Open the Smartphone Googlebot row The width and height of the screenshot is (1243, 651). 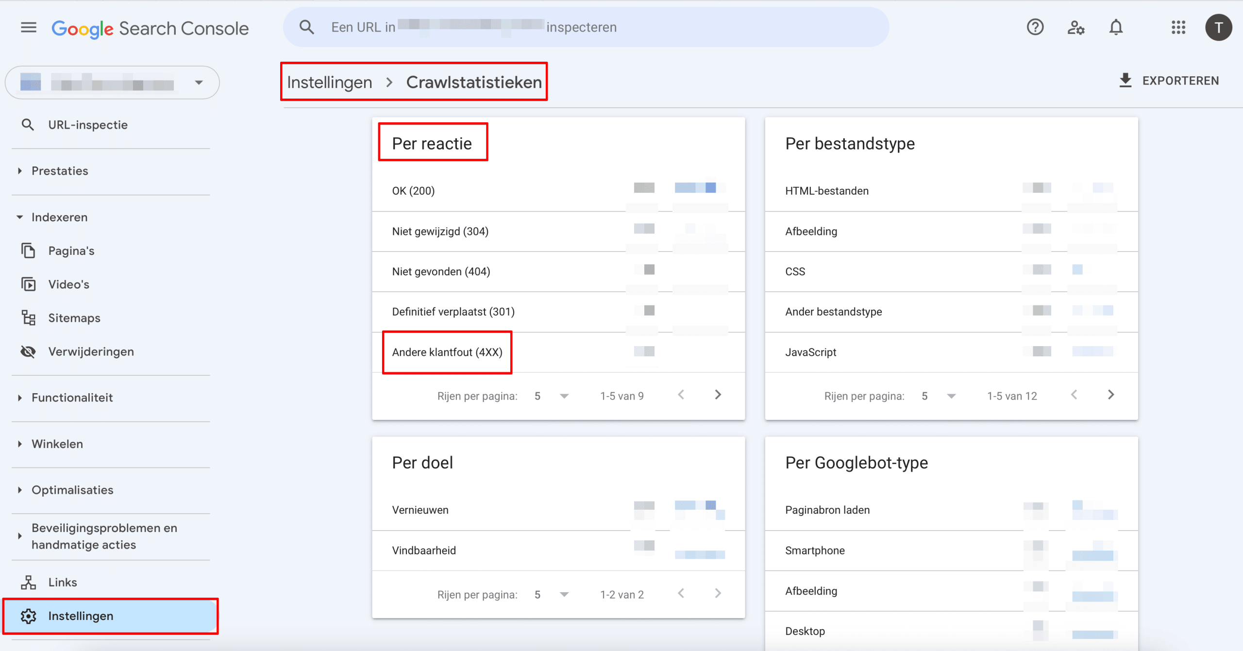click(951, 551)
